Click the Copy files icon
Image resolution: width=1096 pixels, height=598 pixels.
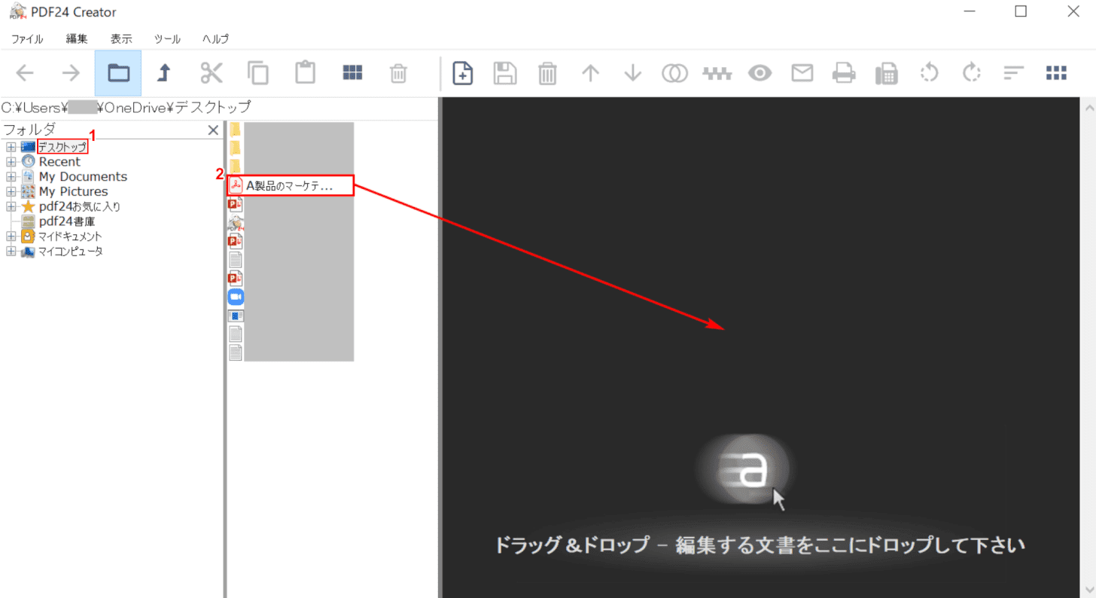(x=258, y=73)
